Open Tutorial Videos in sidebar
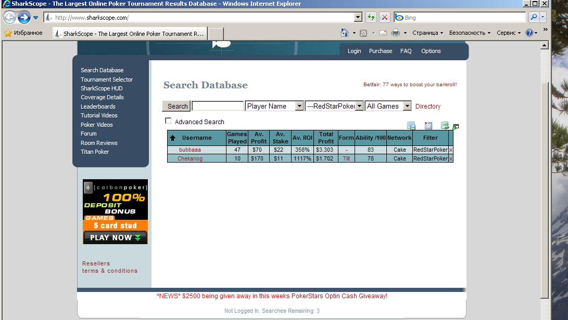 click(99, 116)
